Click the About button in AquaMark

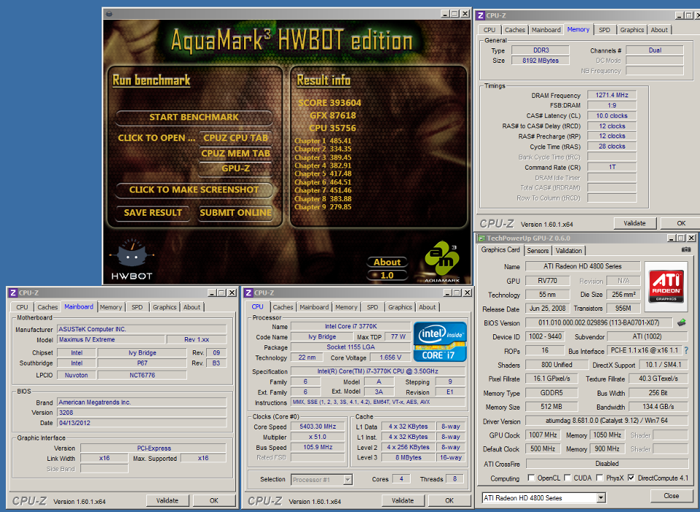pos(387,263)
